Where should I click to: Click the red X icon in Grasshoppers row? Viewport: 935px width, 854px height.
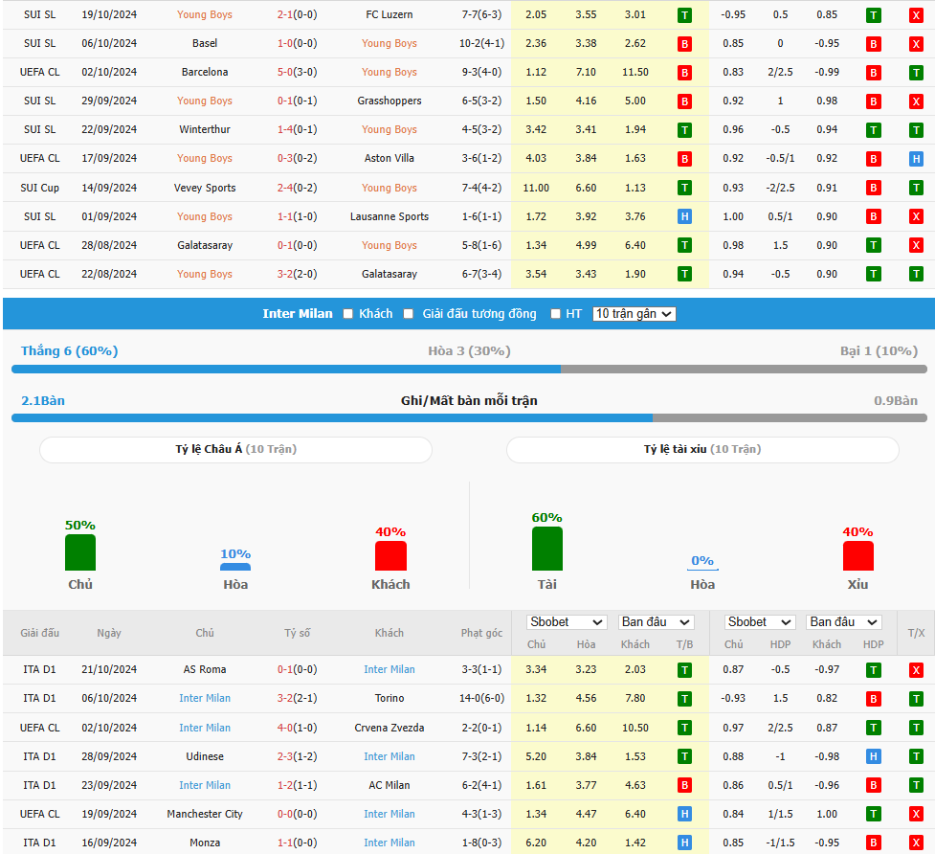pyautogui.click(x=916, y=101)
